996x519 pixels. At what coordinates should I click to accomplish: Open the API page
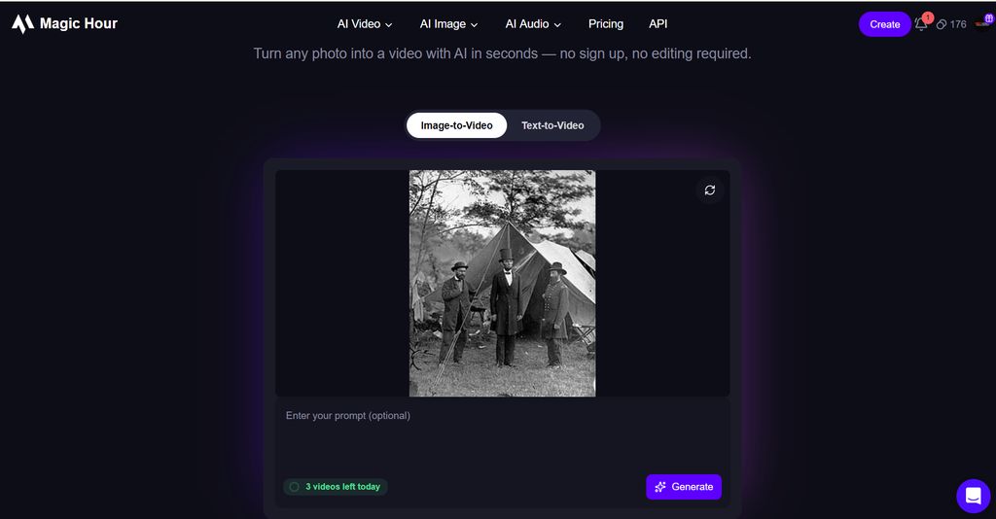(658, 23)
